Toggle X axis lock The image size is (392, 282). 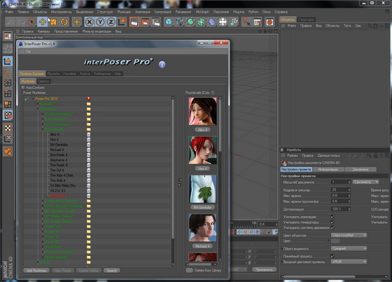coord(90,22)
